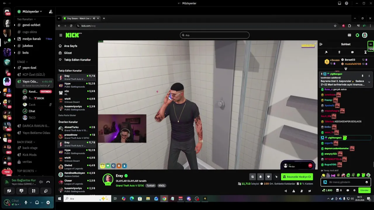Toggle hidden-eye icon below the stream
The width and height of the screenshot is (374, 210).
[309, 191]
